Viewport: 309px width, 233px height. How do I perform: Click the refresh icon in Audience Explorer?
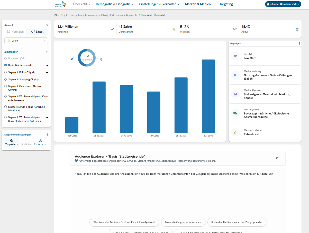point(277,158)
